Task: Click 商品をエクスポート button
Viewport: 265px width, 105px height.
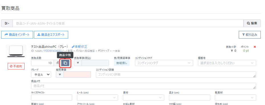Action: coord(51,35)
